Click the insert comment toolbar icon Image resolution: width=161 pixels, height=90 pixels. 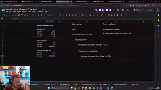click(109, 15)
